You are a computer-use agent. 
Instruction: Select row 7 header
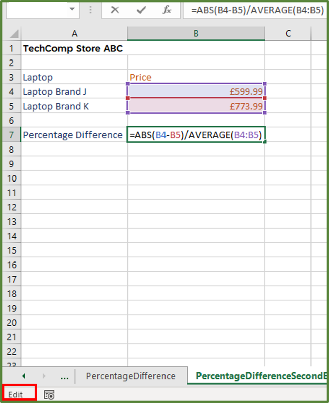point(11,135)
